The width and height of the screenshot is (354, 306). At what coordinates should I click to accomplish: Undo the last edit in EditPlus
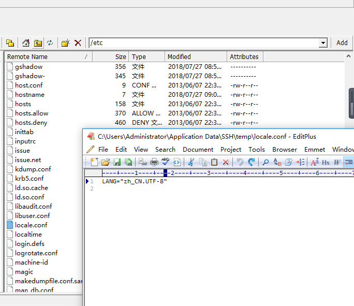[240, 162]
